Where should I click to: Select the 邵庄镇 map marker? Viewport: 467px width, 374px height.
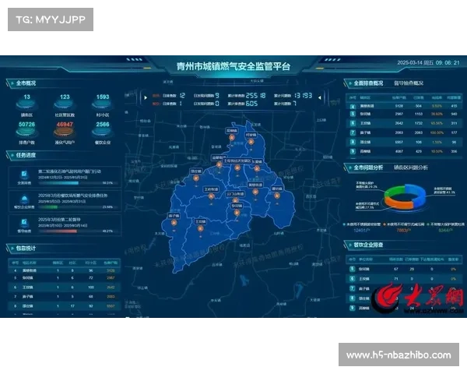point(195,178)
